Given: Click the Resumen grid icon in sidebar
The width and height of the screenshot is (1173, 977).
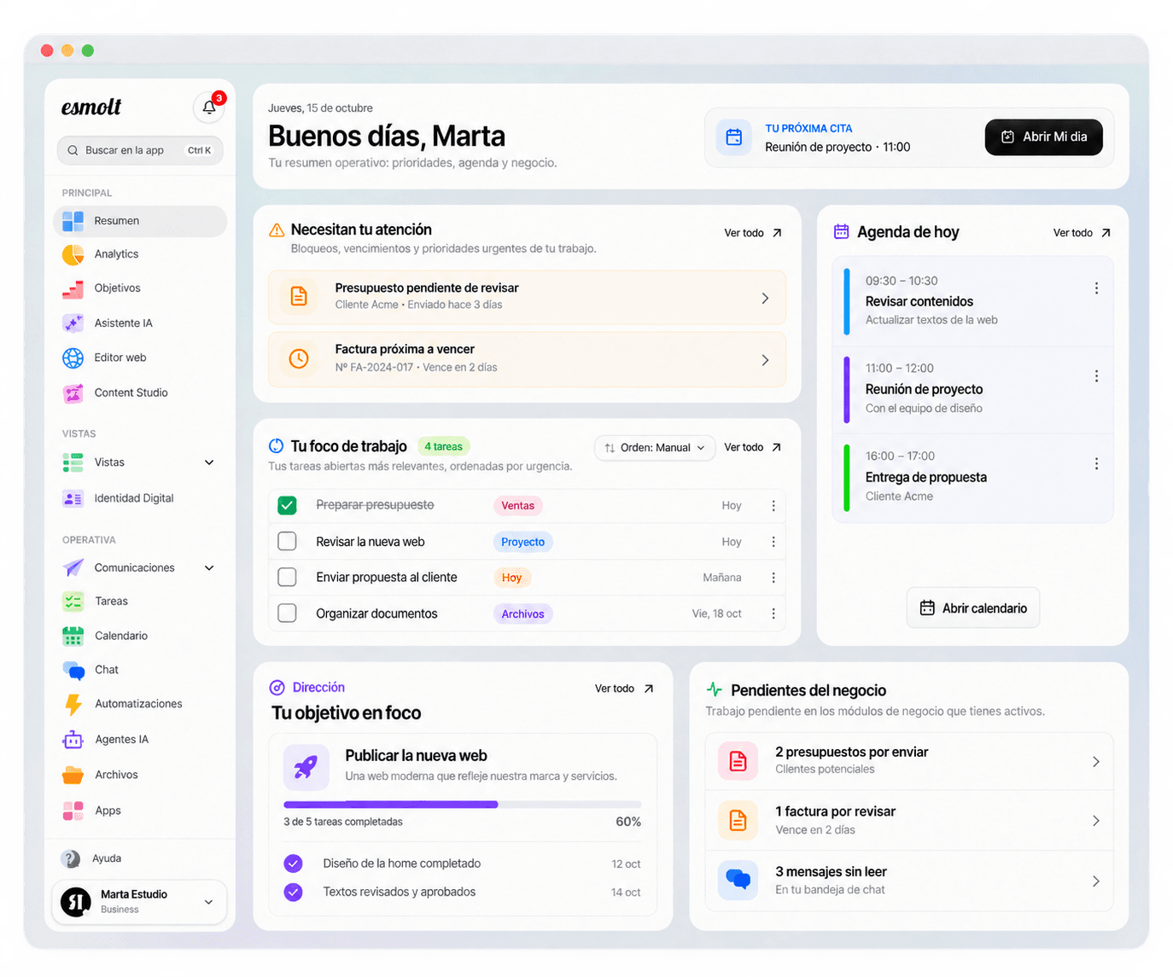Looking at the screenshot, I should pos(73,221).
